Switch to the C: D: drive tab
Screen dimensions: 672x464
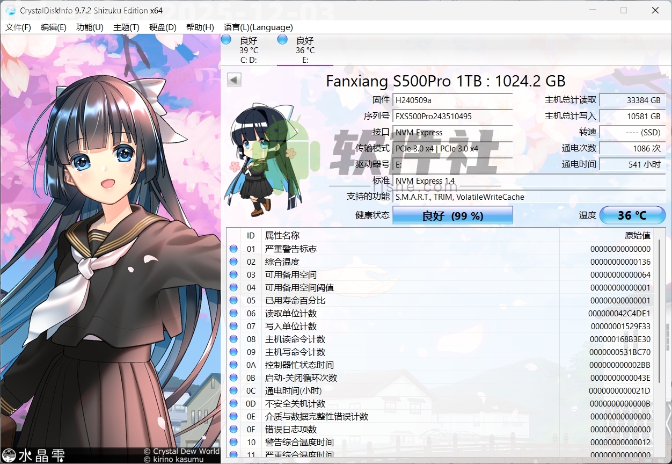249,49
